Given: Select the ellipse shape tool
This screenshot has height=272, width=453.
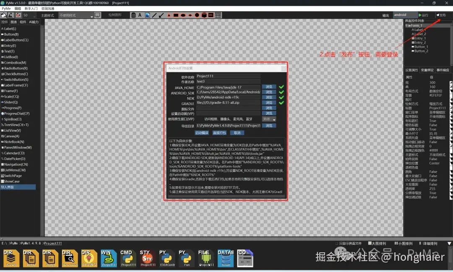Looking at the screenshot, I should 183,15.
